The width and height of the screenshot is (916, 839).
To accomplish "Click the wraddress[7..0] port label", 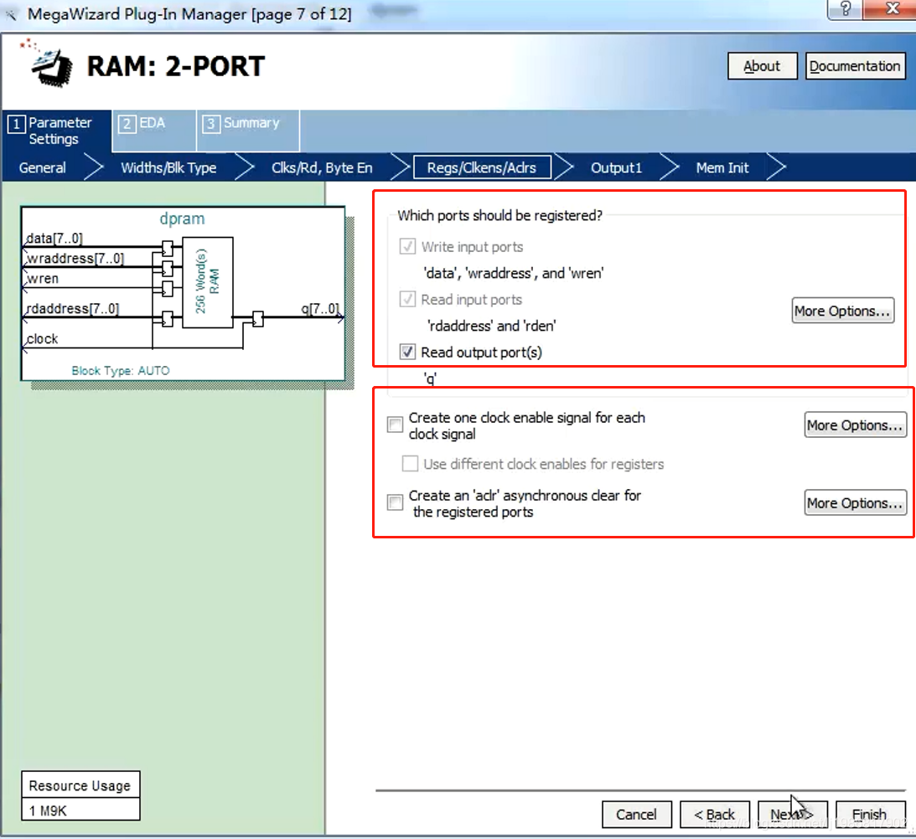I will coord(75,258).
